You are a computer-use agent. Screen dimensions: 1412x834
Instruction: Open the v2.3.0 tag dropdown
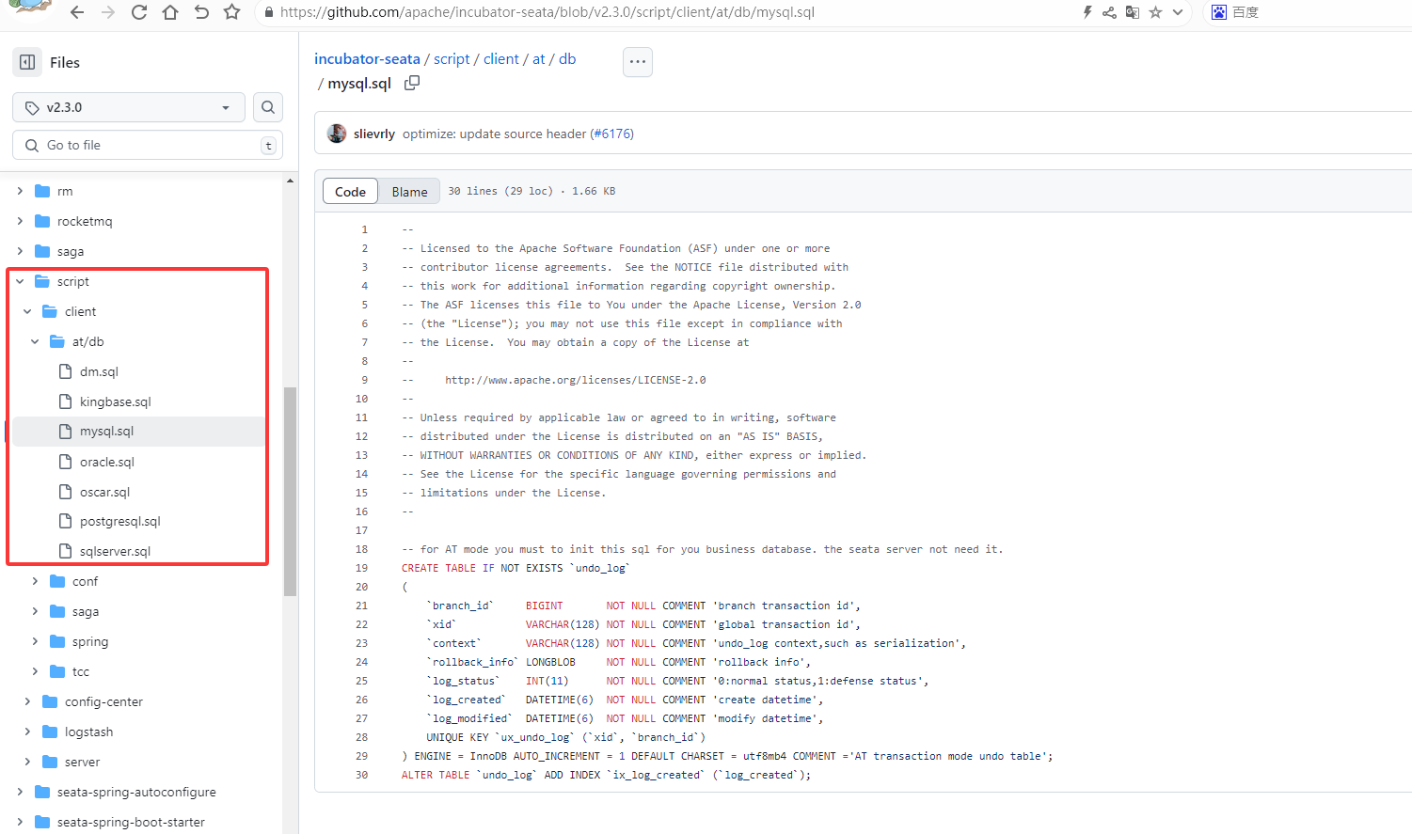pos(129,107)
